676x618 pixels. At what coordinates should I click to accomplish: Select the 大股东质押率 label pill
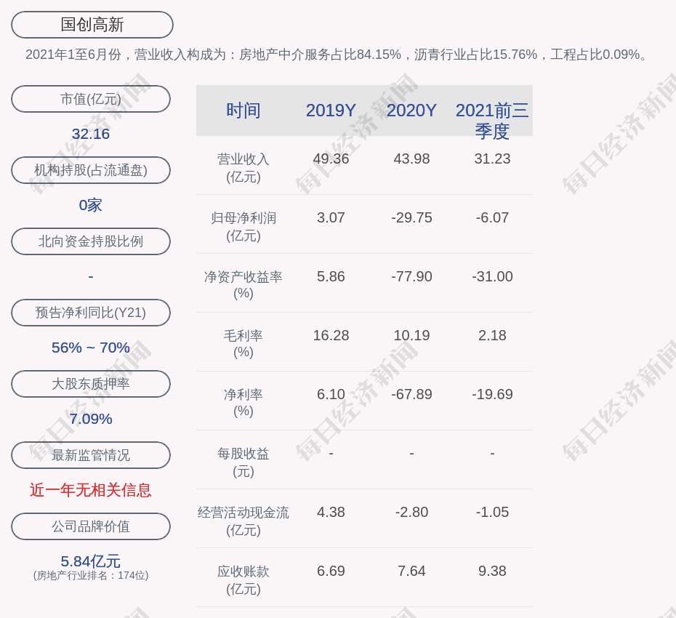91,384
